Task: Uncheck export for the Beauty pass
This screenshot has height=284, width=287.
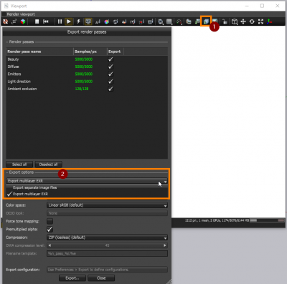Action: (110, 59)
